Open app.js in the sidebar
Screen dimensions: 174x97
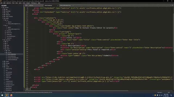click(x=9, y=27)
